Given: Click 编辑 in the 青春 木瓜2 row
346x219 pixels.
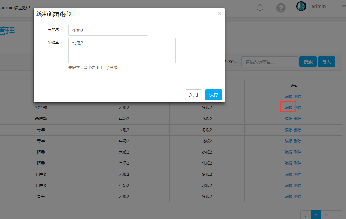Looking at the screenshot, I should [x=288, y=196].
